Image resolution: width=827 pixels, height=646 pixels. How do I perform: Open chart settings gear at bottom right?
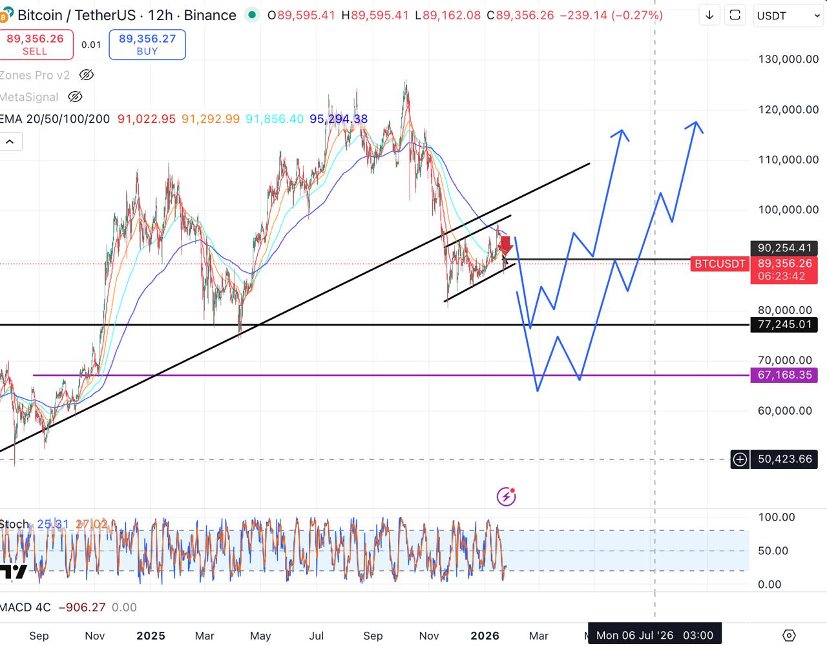(789, 635)
